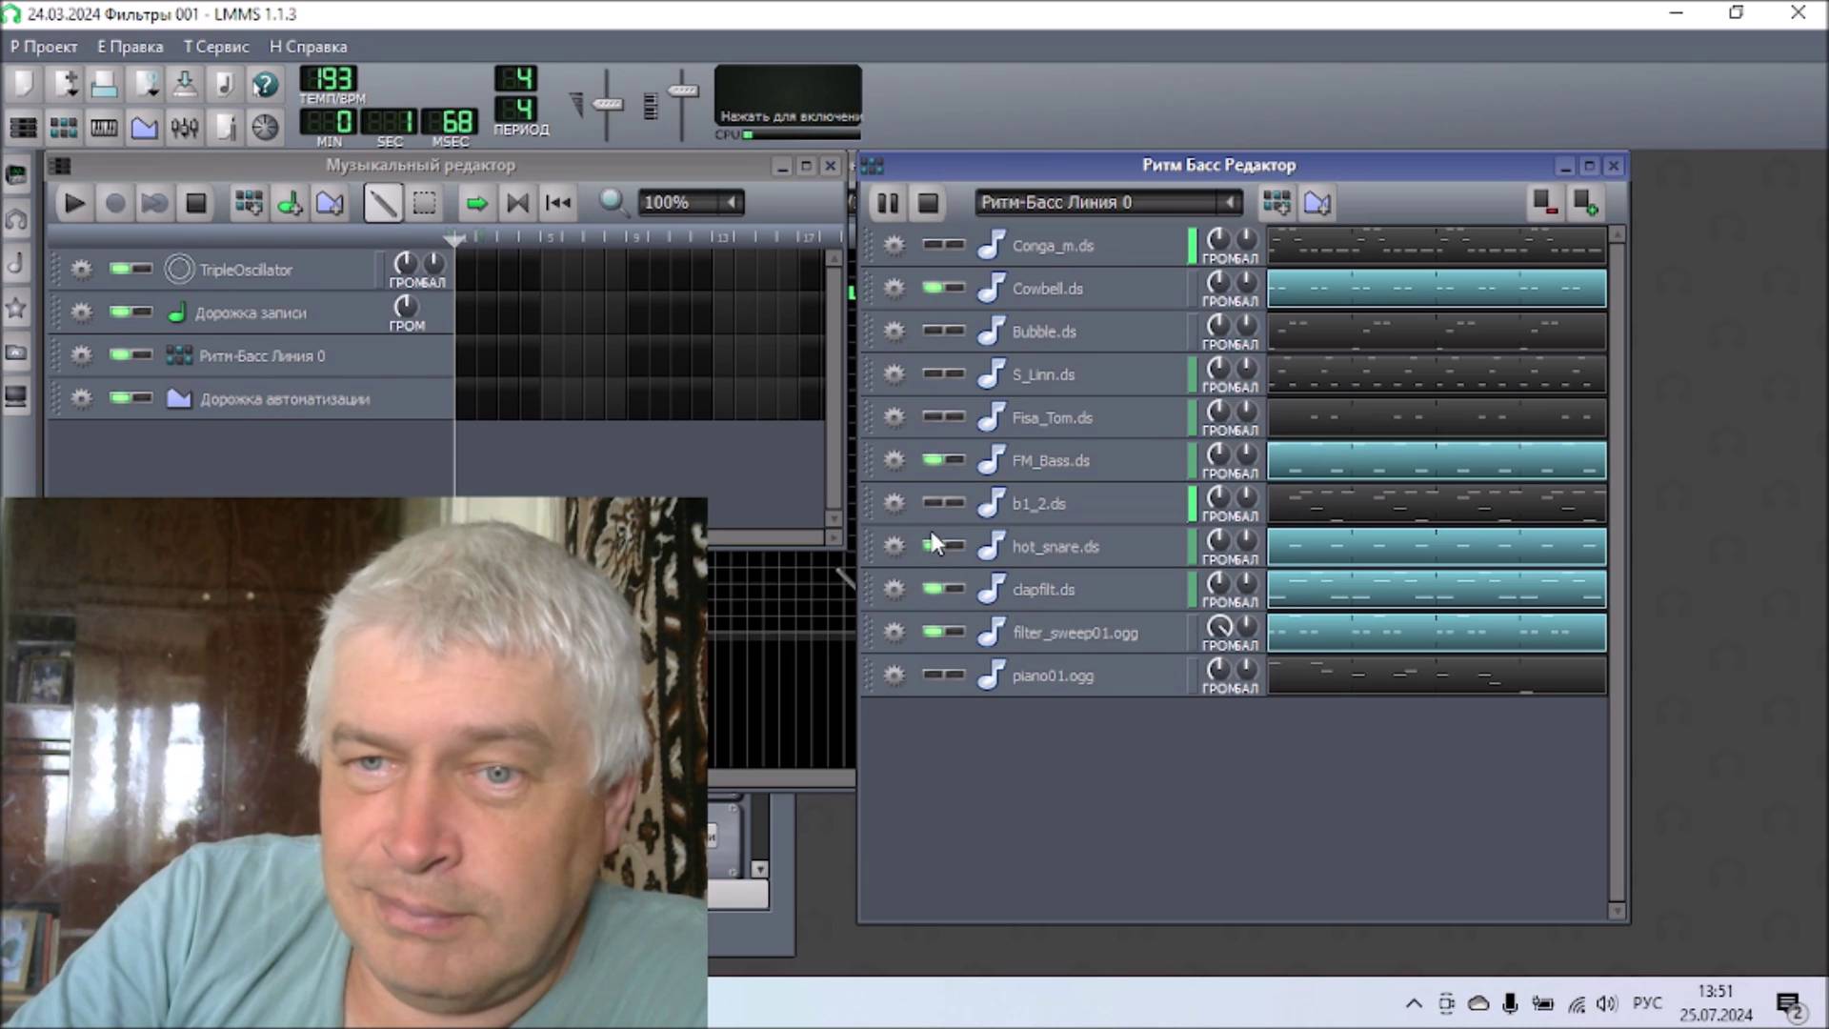The width and height of the screenshot is (1829, 1029).
Task: Click the add sample track icon in Song Editor
Action: click(290, 203)
